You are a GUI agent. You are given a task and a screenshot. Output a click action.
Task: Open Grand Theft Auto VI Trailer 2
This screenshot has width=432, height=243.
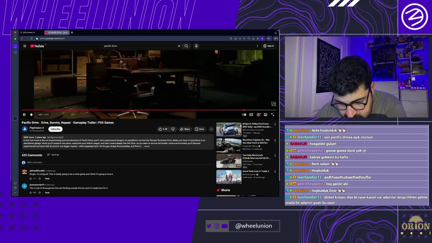pyautogui.click(x=229, y=177)
